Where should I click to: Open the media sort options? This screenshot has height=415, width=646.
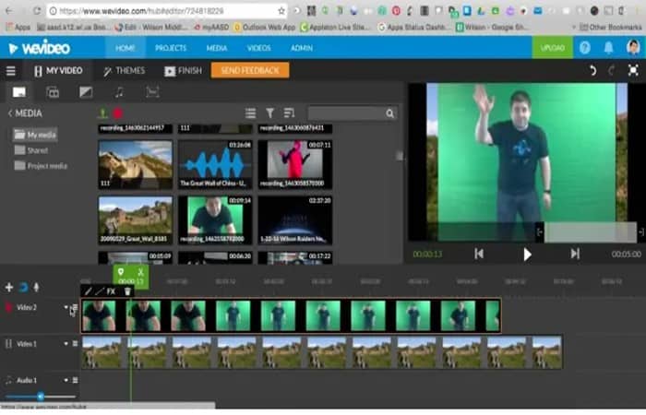289,113
